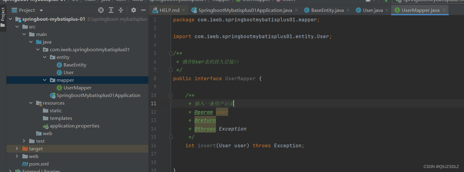Click line number 16 in the gutter
Screen dimensions: 464x172
[154, 145]
